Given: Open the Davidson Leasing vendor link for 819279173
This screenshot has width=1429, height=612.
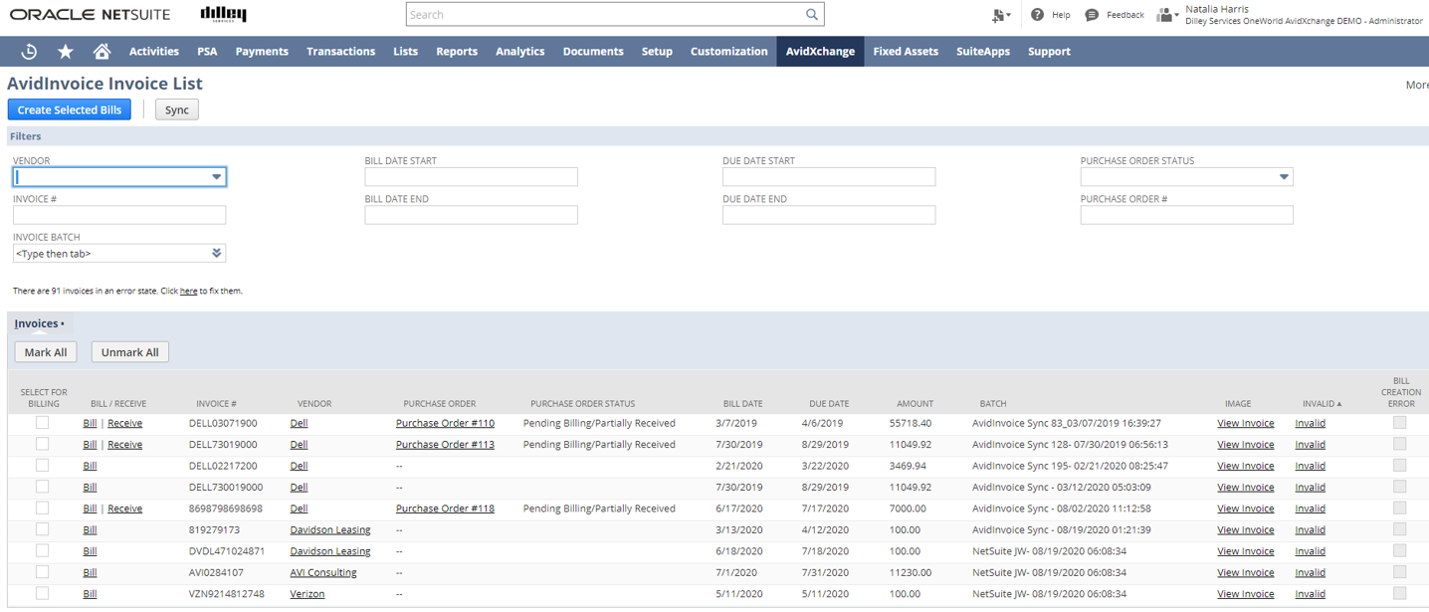Looking at the screenshot, I should (x=330, y=529).
